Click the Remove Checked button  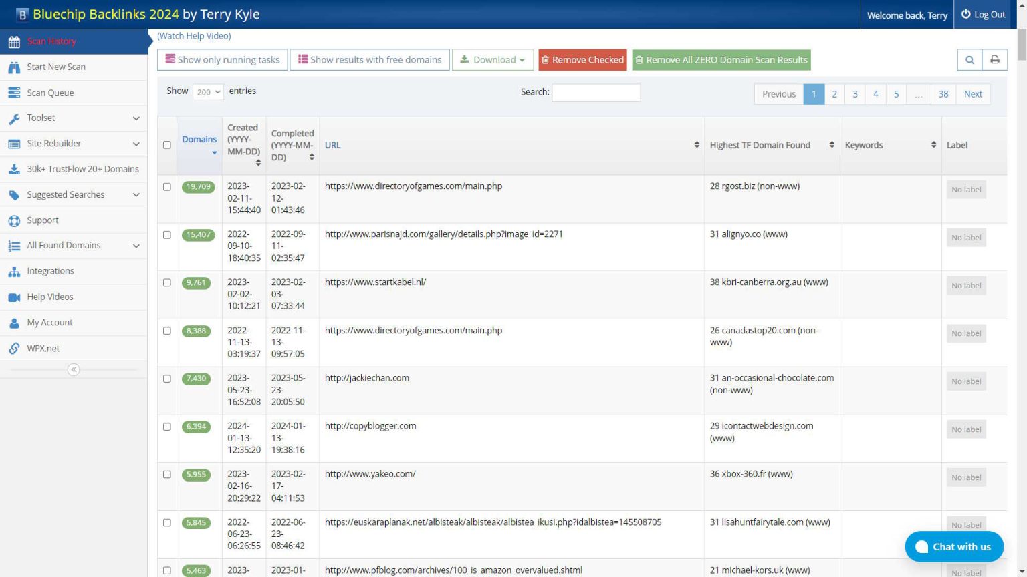[582, 60]
